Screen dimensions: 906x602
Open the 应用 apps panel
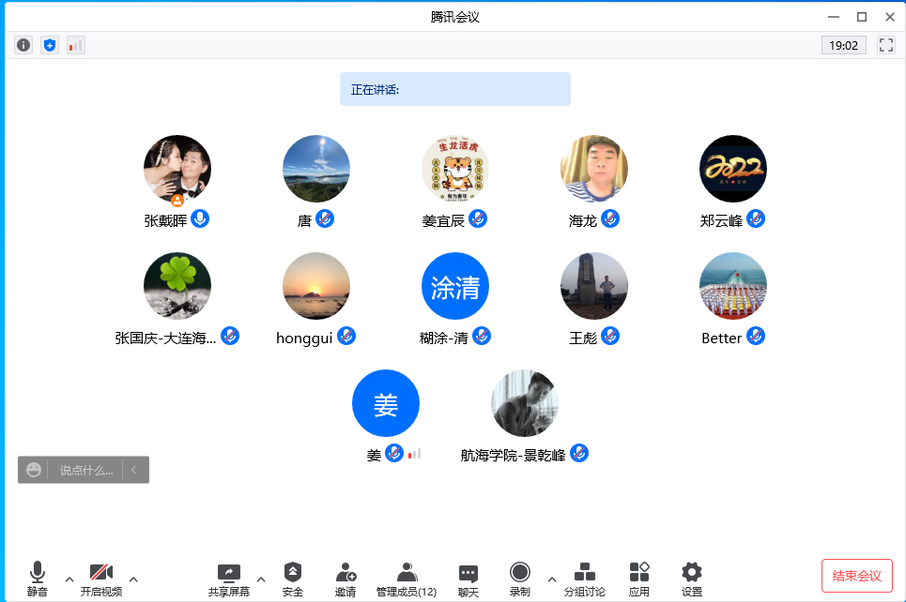click(639, 579)
